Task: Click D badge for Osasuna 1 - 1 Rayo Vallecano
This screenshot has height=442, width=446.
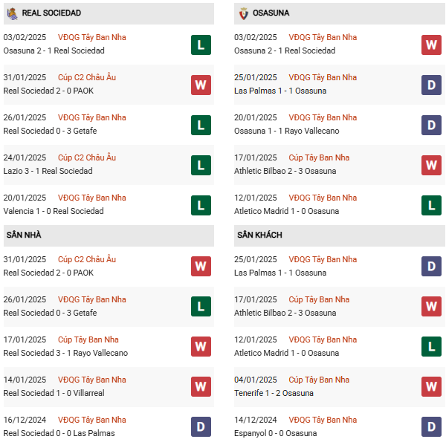Action: [431, 125]
